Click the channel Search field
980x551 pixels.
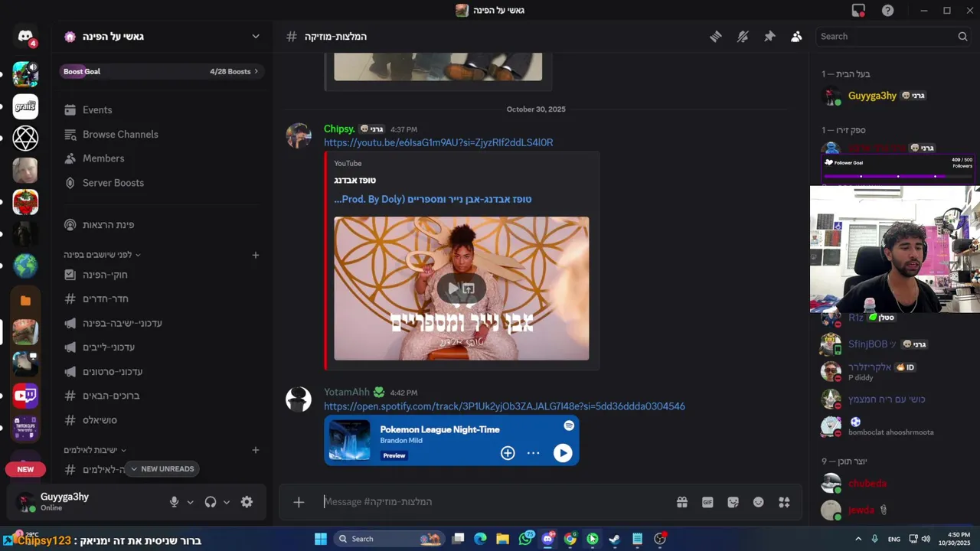pos(894,37)
